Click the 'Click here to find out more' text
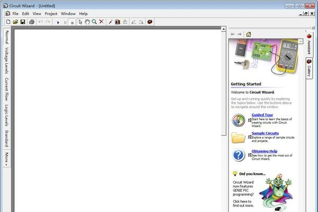 [x=243, y=204]
